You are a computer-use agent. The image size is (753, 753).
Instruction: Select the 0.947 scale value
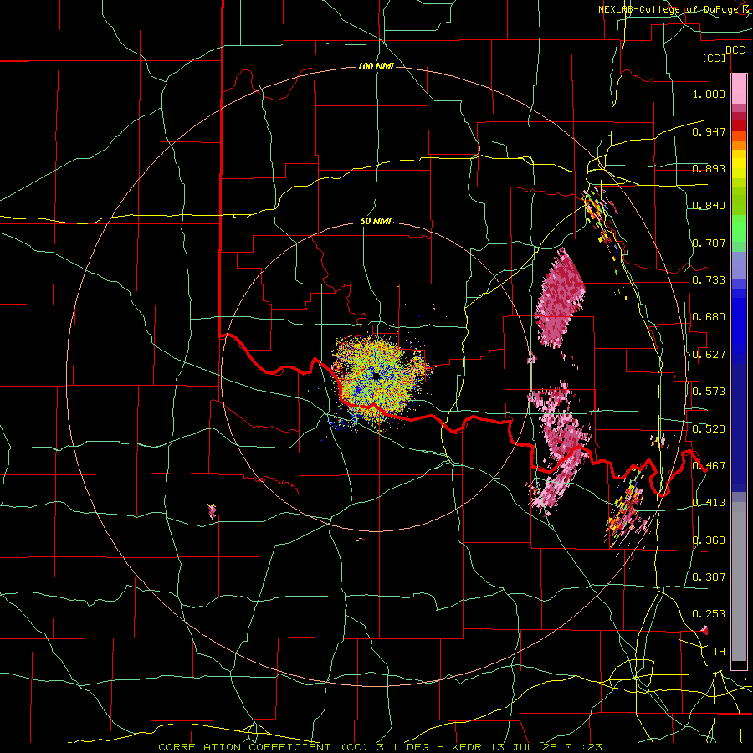tap(709, 131)
